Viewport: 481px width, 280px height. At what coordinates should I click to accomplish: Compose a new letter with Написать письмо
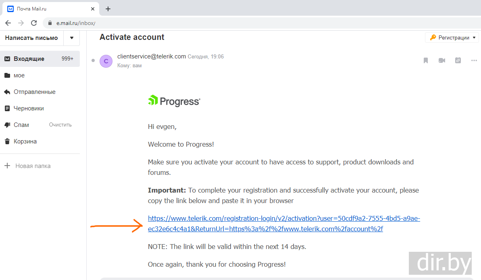(x=31, y=38)
